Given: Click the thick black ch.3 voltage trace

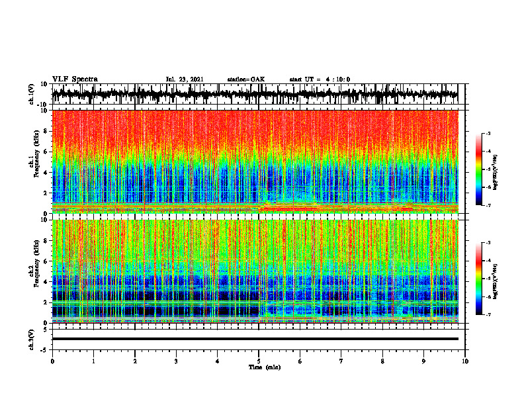Looking at the screenshot, I should (255, 339).
